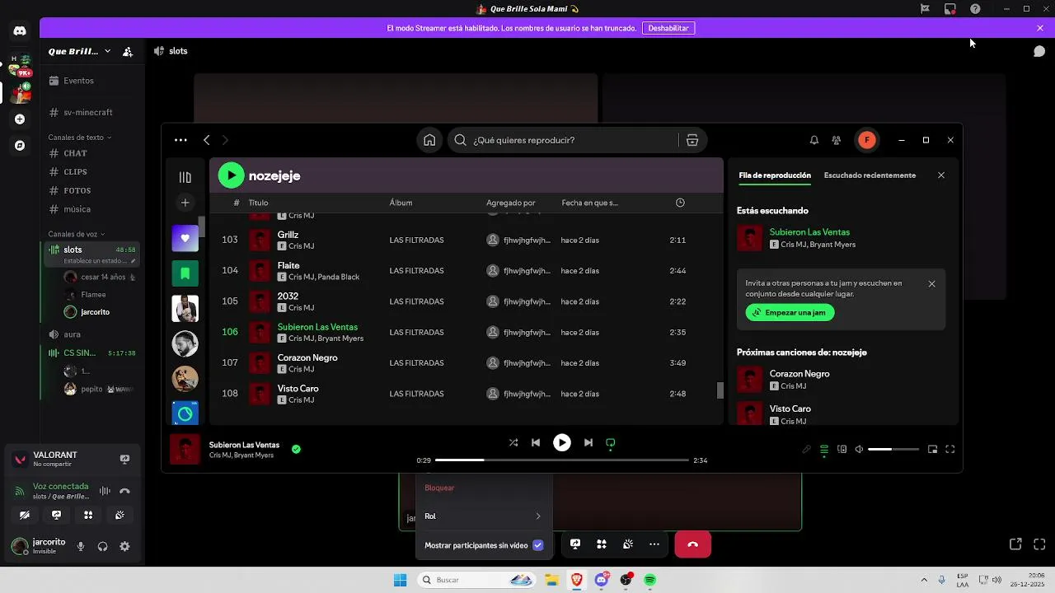This screenshot has width=1055, height=593.
Task: Open Spotify notifications bell
Action: tap(814, 140)
